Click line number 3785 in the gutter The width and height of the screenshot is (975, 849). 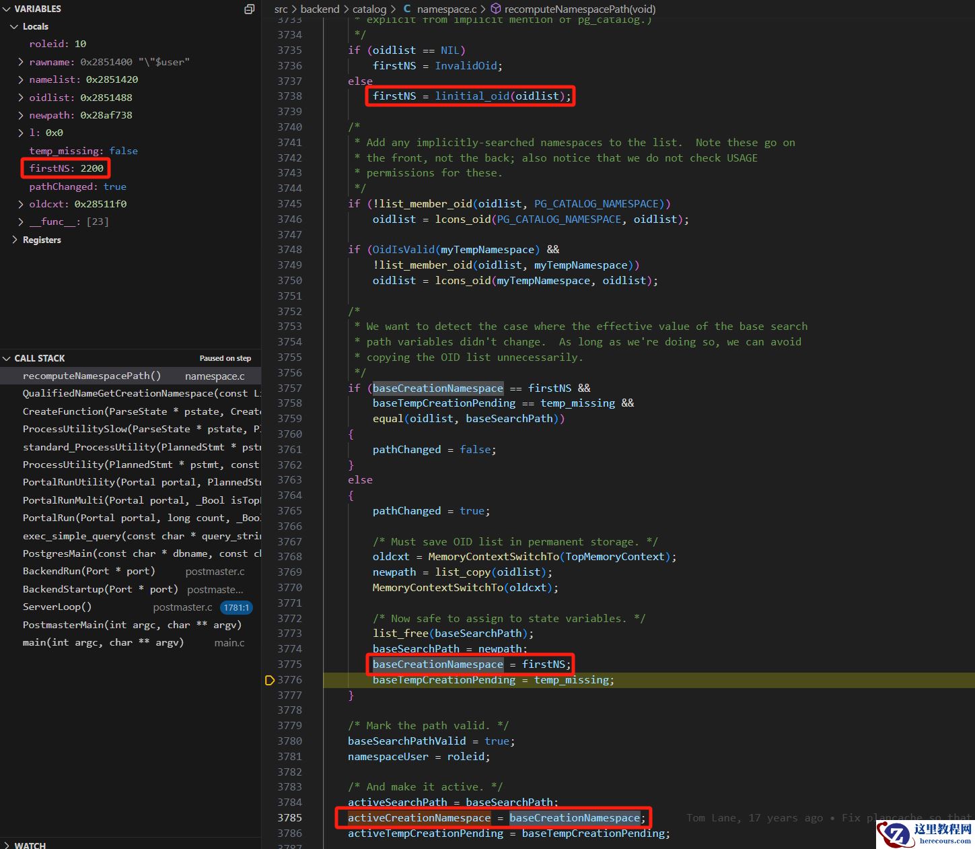point(289,818)
